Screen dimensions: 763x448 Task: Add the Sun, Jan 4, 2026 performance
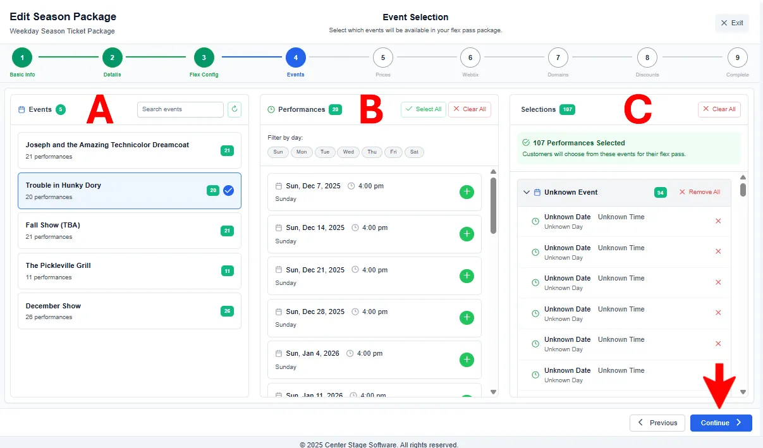(x=467, y=360)
